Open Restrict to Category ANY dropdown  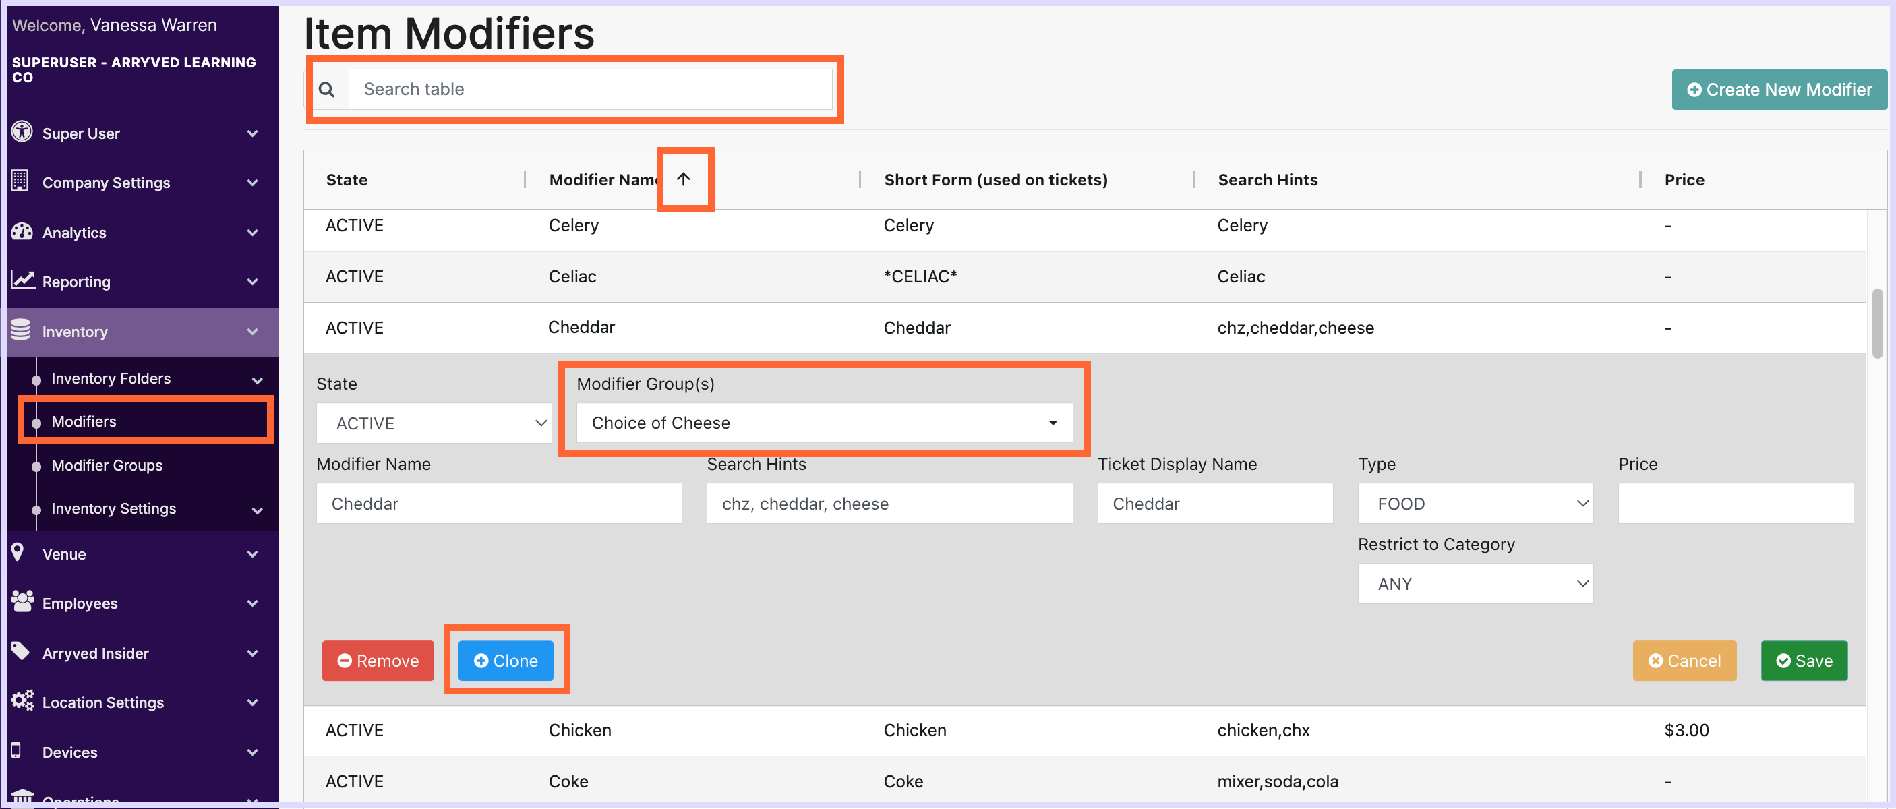1475,584
